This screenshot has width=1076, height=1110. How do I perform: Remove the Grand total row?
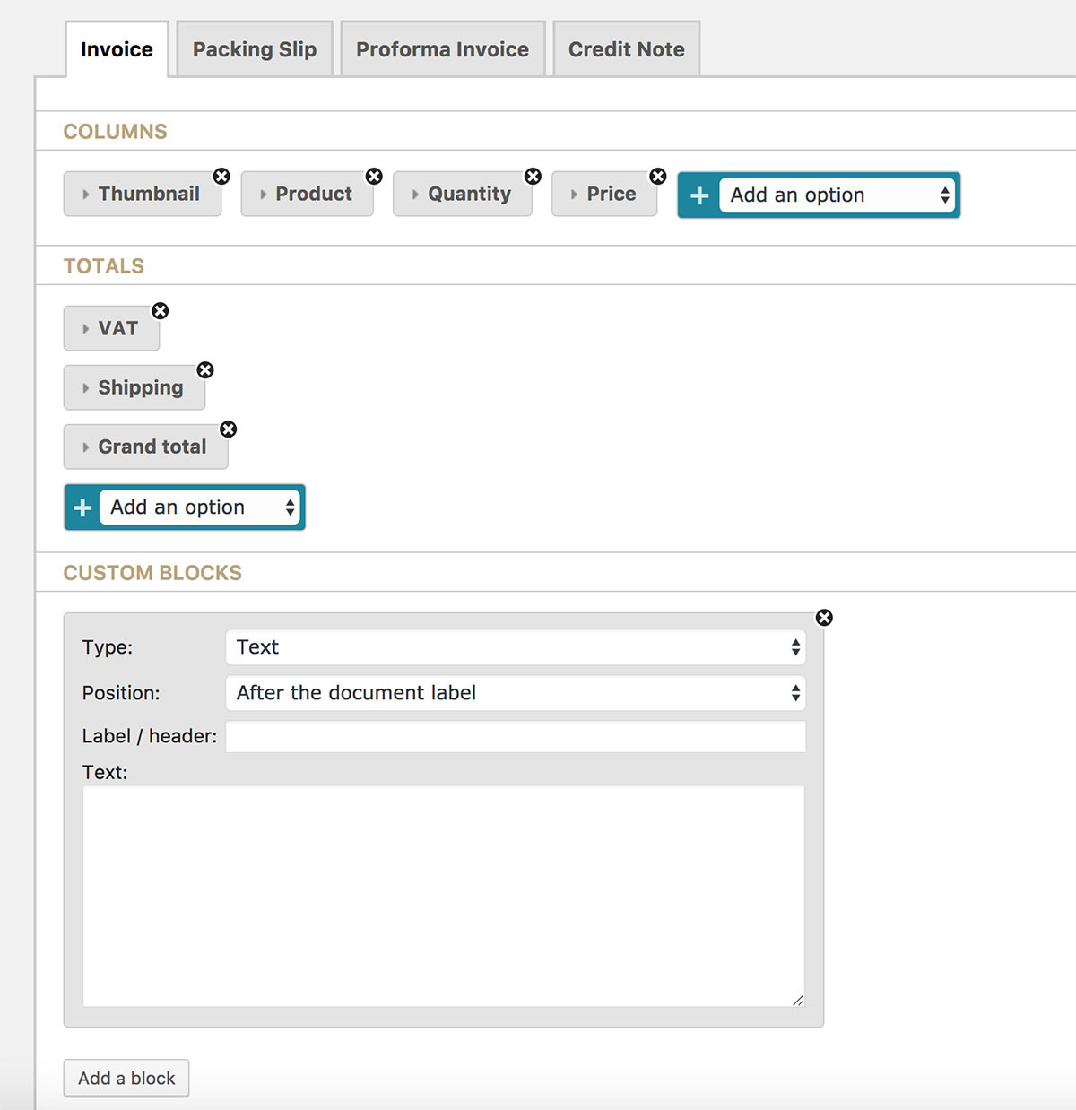point(229,429)
